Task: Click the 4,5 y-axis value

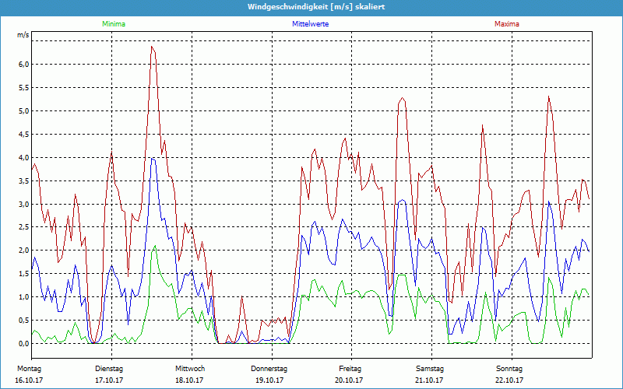Action: 24,134
